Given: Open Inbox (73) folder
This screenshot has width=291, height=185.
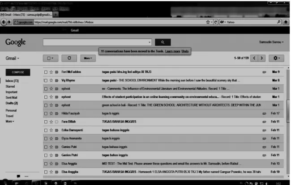Looking at the screenshot, I should (12, 81).
